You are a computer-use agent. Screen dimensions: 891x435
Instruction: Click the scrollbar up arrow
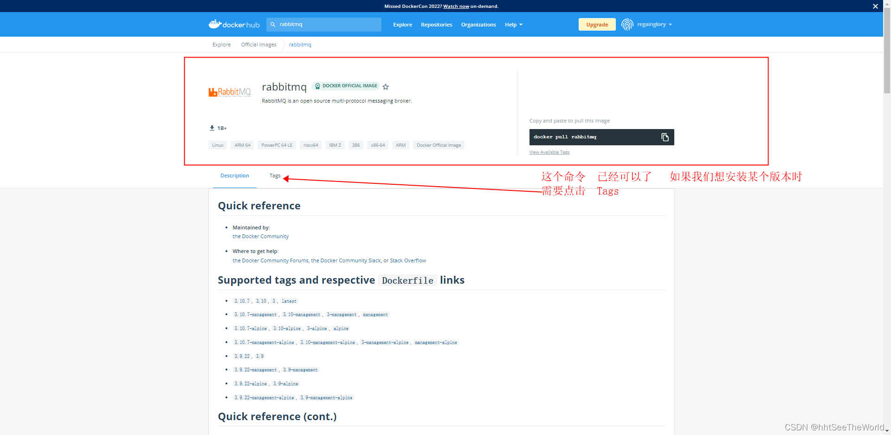[887, 3]
